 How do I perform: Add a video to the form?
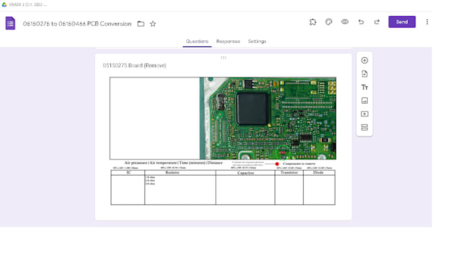click(364, 114)
